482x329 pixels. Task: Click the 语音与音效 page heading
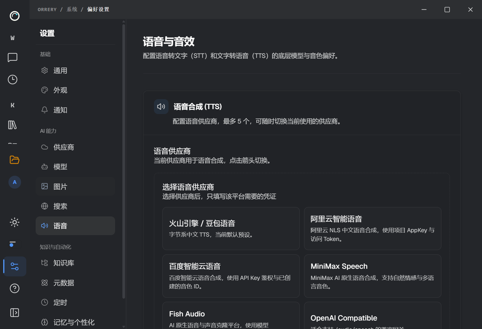pyautogui.click(x=169, y=42)
